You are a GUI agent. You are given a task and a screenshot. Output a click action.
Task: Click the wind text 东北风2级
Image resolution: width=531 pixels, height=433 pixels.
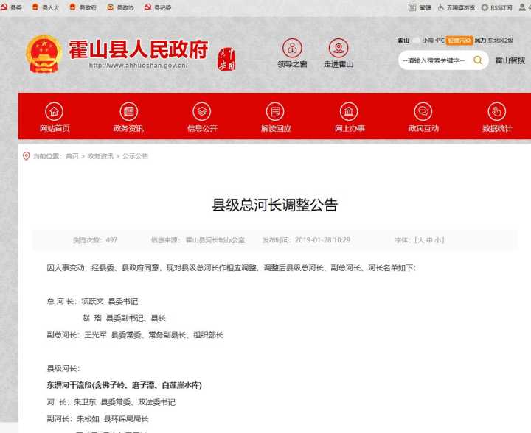[501, 41]
